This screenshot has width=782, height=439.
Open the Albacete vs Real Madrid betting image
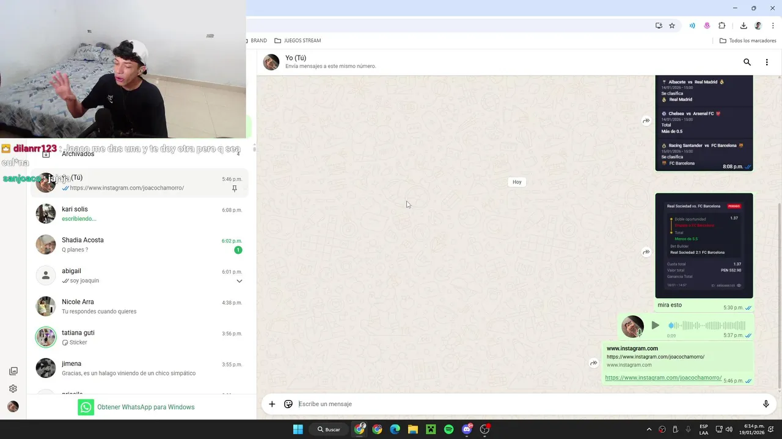point(704,123)
